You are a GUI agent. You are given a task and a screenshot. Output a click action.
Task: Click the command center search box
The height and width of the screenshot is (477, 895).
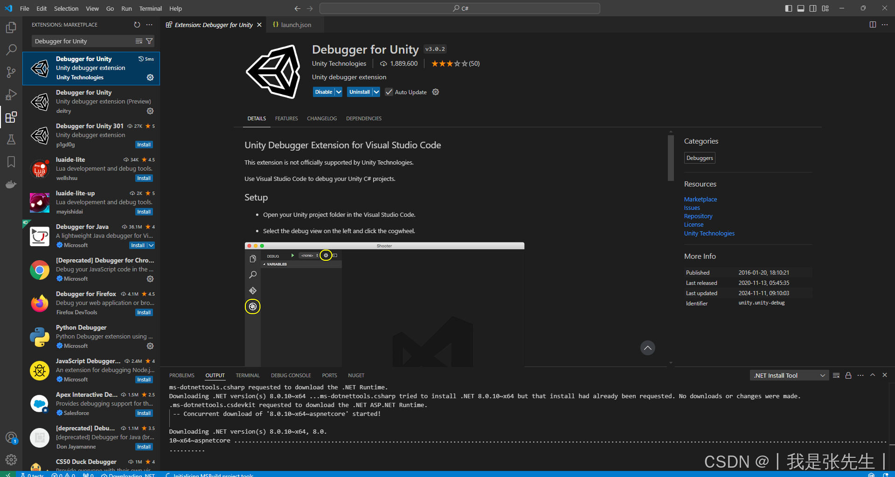pyautogui.click(x=460, y=8)
